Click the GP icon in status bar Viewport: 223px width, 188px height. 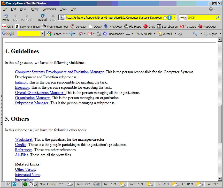(8, 184)
